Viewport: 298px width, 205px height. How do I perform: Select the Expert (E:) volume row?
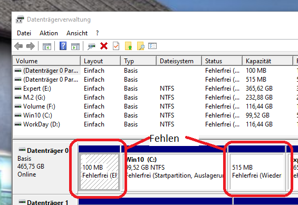click(156, 89)
